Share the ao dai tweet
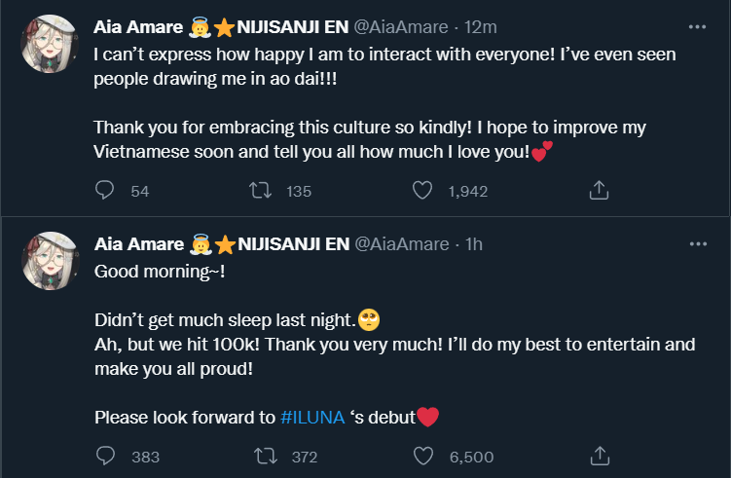Image resolution: width=731 pixels, height=478 pixels. tap(600, 192)
